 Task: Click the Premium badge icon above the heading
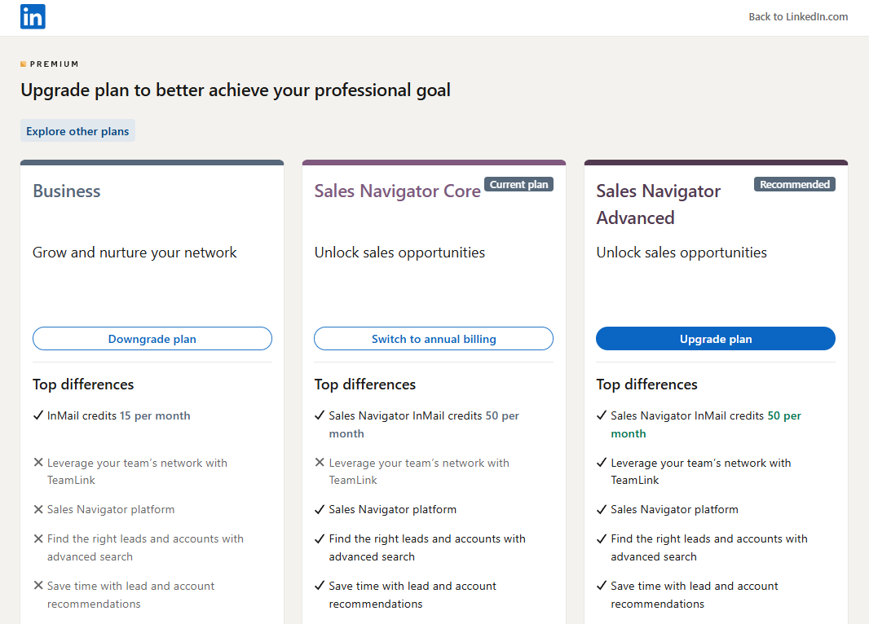tap(24, 63)
